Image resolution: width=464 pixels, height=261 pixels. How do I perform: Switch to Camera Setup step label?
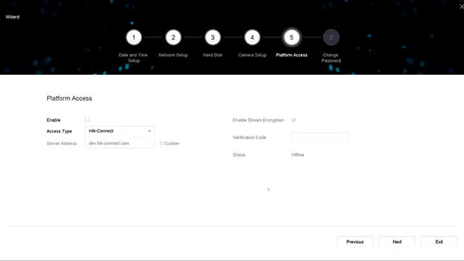252,55
